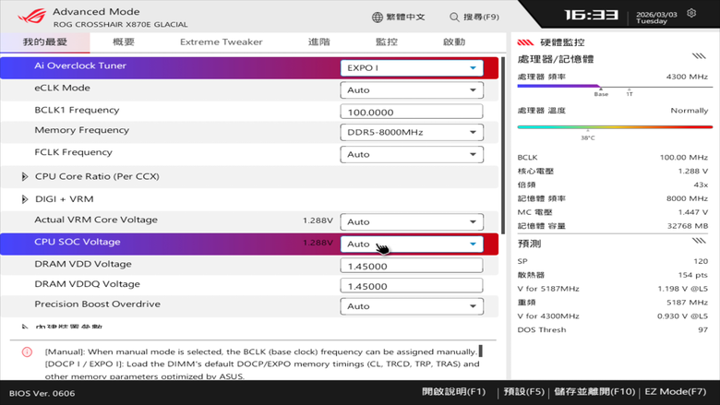This screenshot has width=720, height=405.
Task: Switch to the Extreme Tweaker tab
Action: click(222, 42)
